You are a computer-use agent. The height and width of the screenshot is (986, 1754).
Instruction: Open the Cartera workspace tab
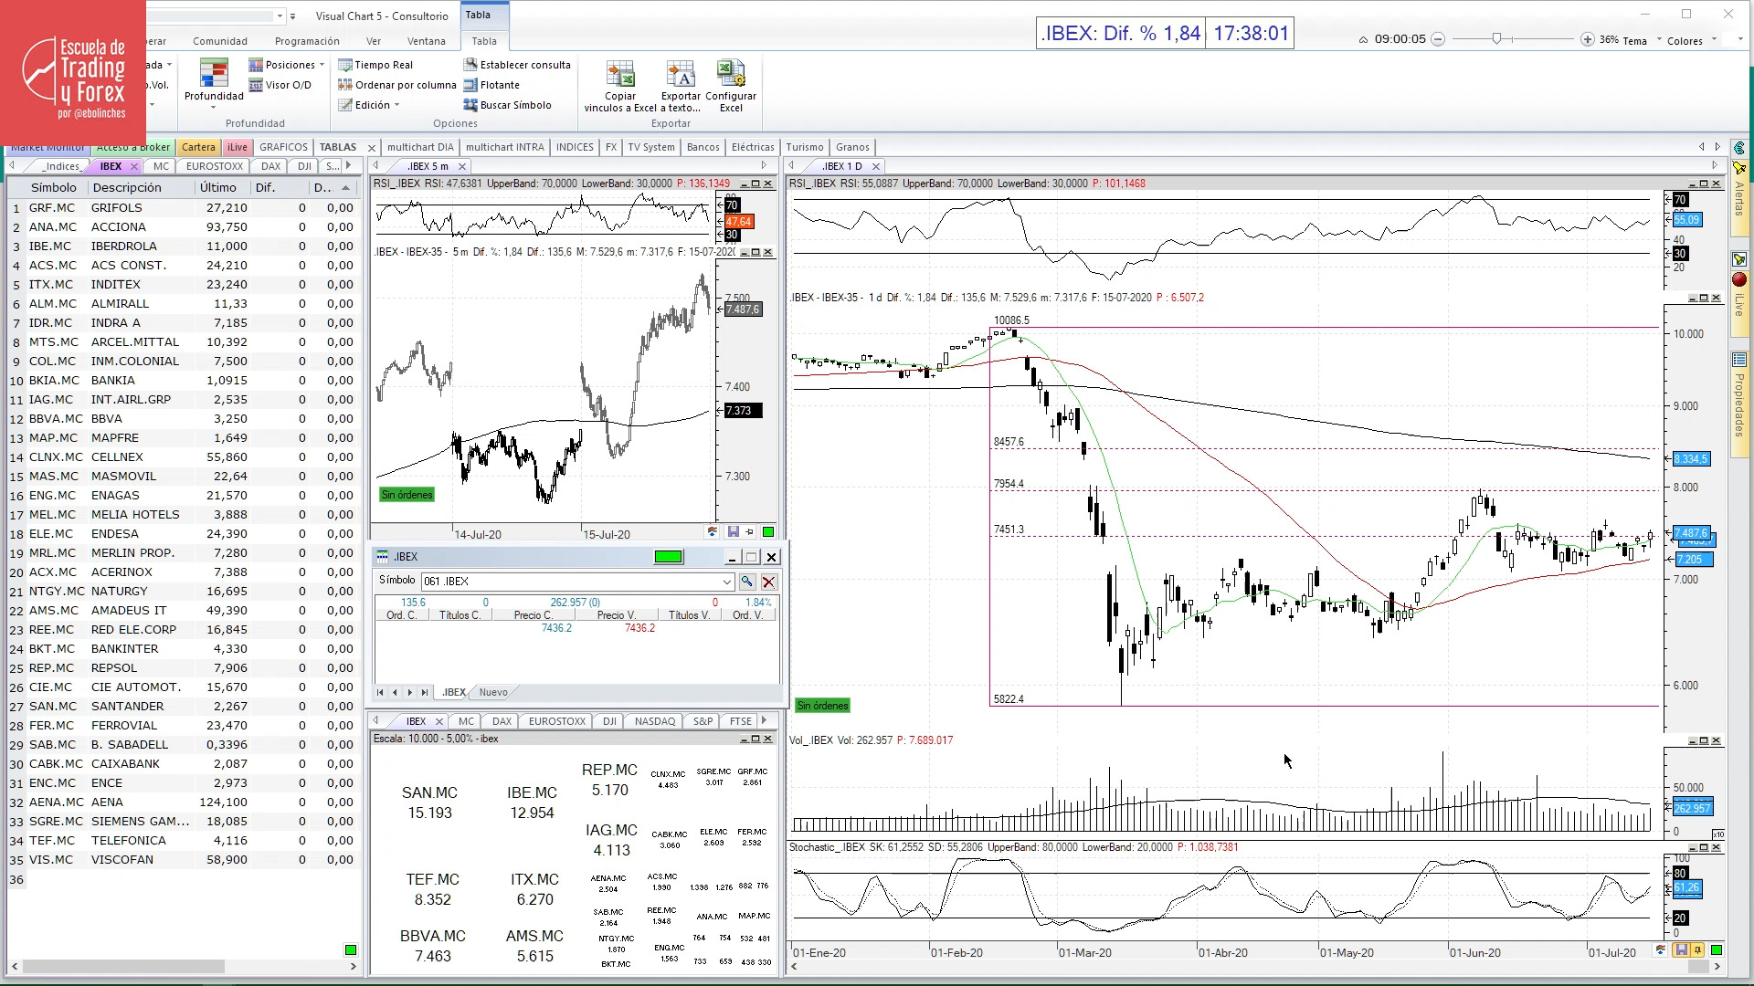coord(198,147)
